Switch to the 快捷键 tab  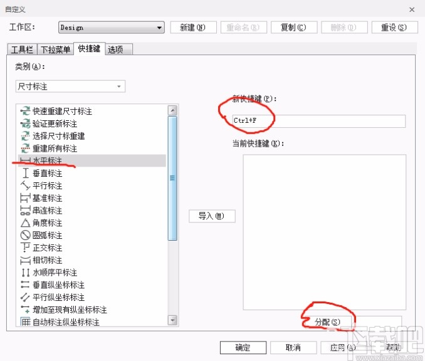tap(89, 49)
